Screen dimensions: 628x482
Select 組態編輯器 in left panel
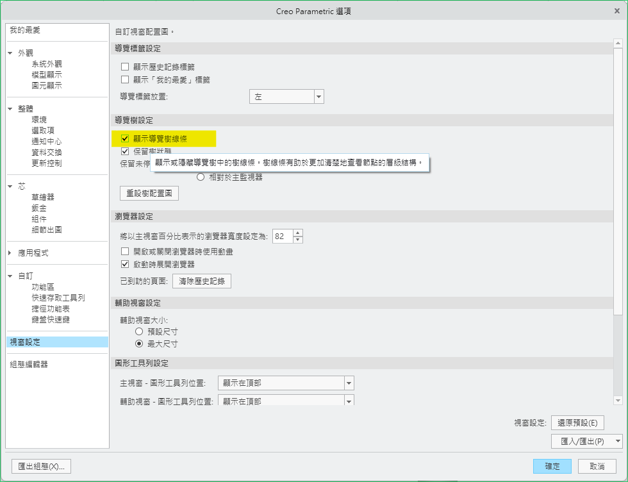tap(29, 365)
